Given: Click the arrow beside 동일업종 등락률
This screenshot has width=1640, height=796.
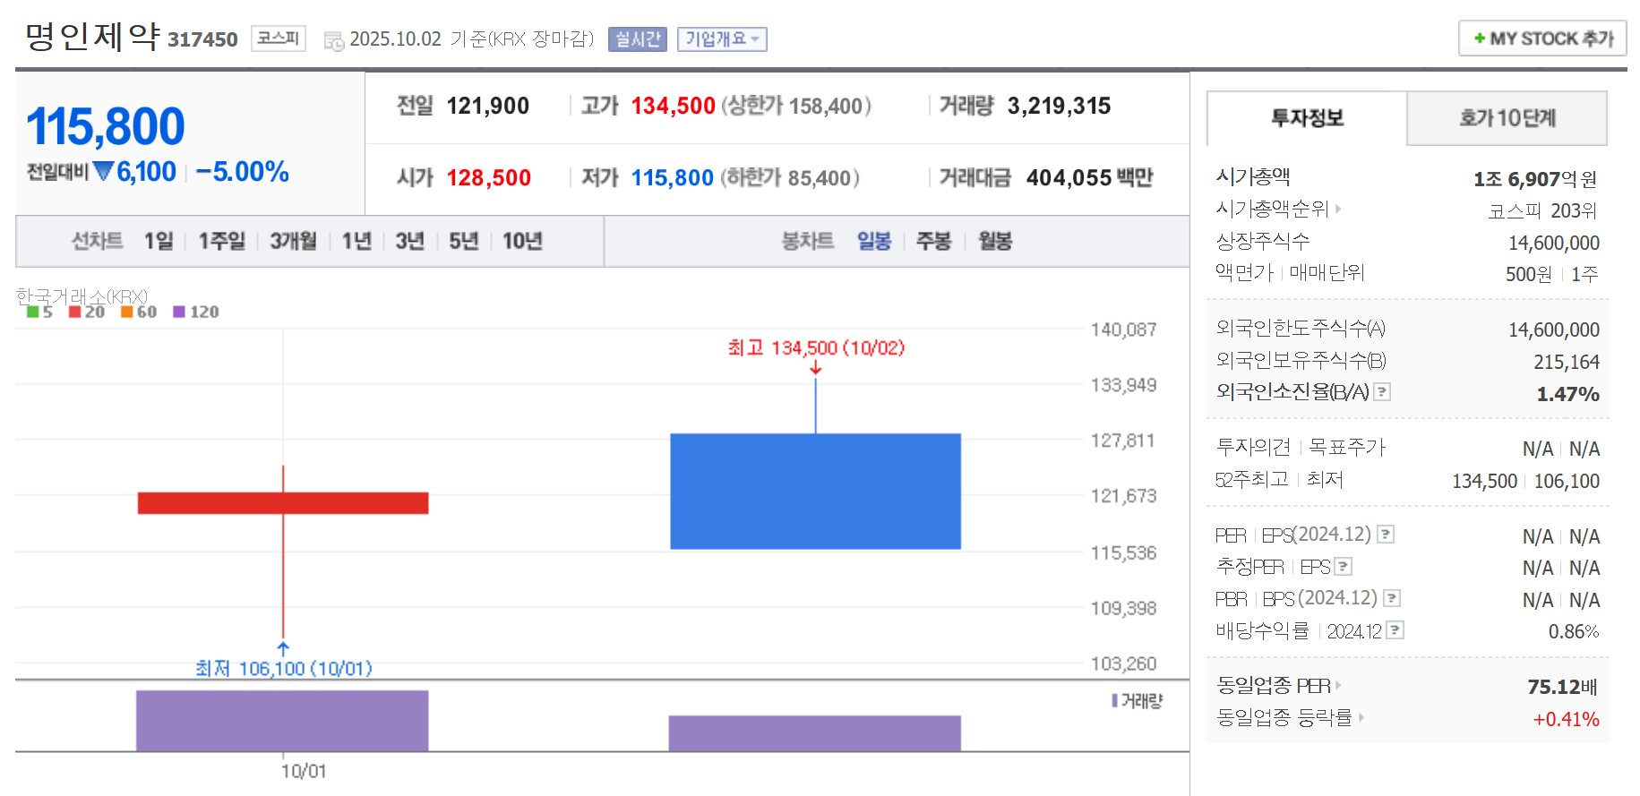Looking at the screenshot, I should click(x=1361, y=717).
